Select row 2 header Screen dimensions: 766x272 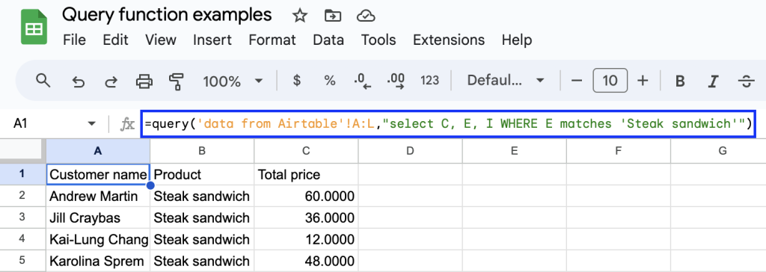coord(22,196)
